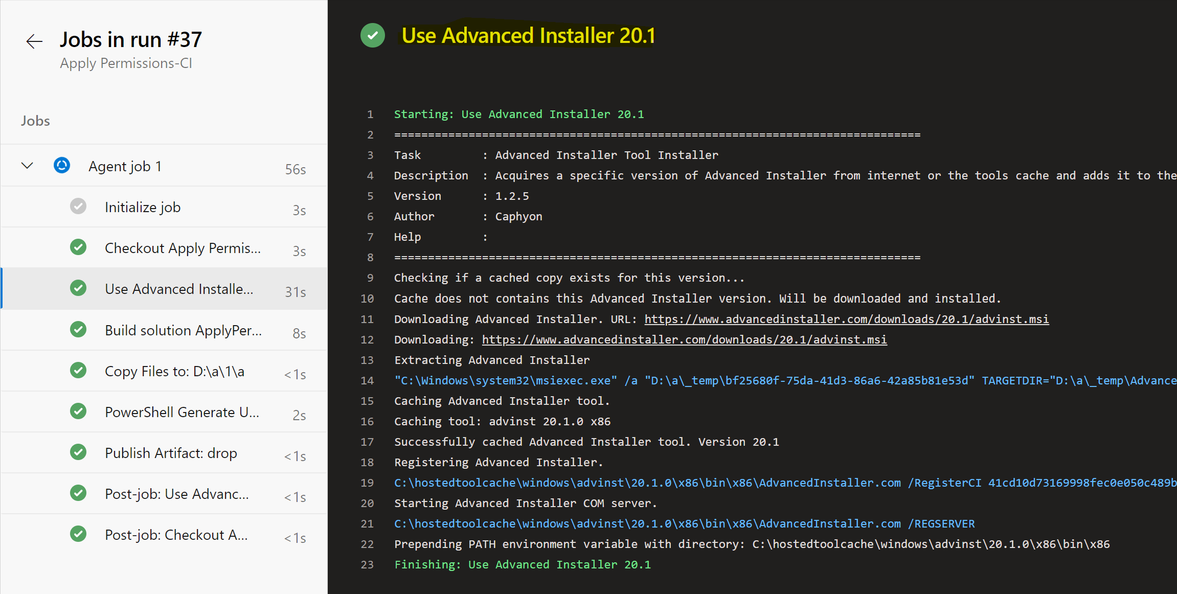Screen dimensions: 1177x594
Task: Open the advinst.msi download link on line 12
Action: [684, 339]
